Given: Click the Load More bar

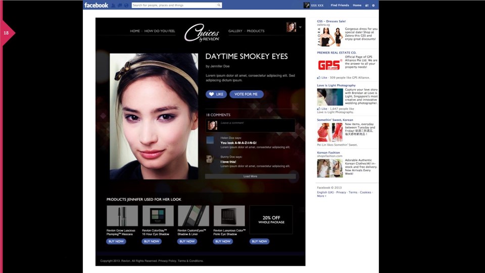Looking at the screenshot, I should point(250,176).
